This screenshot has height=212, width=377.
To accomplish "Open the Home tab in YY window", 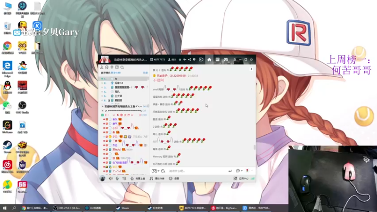I will 209,60.
